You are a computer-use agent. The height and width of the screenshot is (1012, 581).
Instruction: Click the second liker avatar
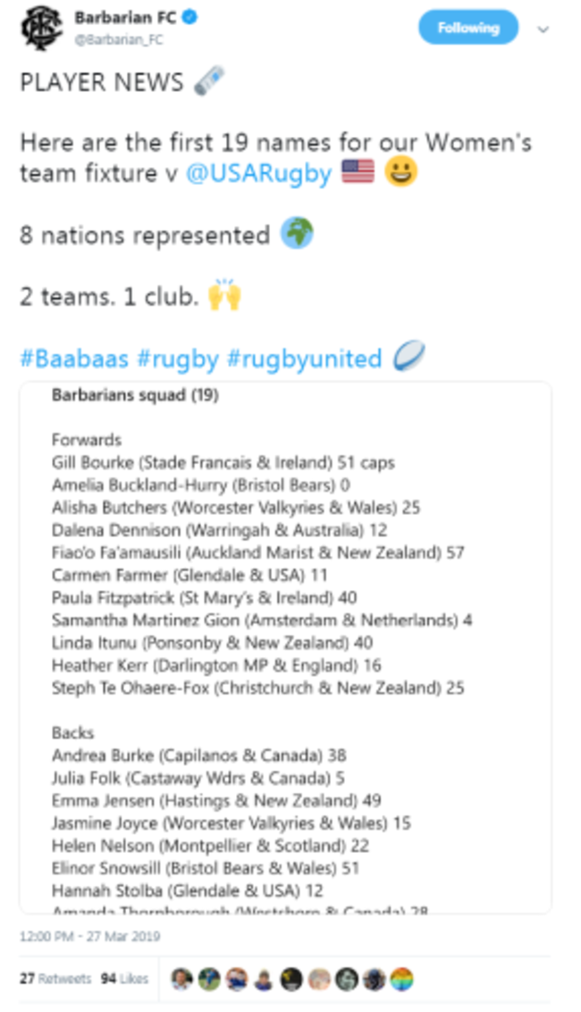(x=209, y=979)
